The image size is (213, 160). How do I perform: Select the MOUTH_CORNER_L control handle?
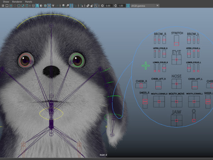point(194,102)
